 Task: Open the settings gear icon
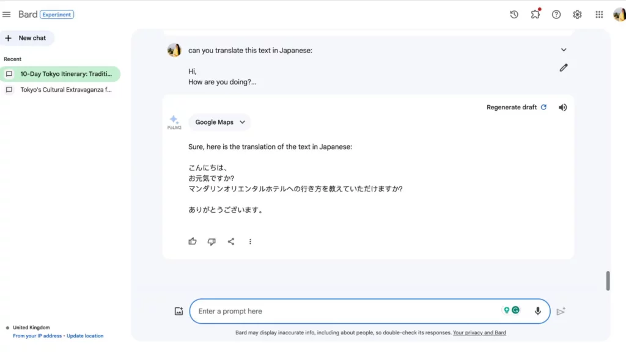(577, 15)
